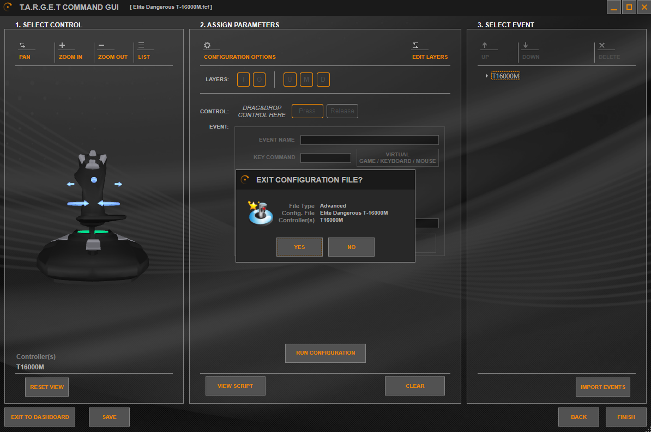
Task: Click the joystick file icon in the dialog
Action: point(260,213)
